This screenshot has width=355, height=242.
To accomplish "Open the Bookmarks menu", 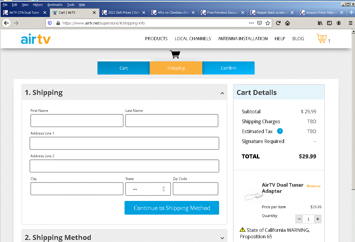I will pos(55,5).
